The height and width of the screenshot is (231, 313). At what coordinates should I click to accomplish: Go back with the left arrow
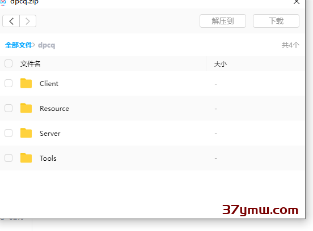11,21
